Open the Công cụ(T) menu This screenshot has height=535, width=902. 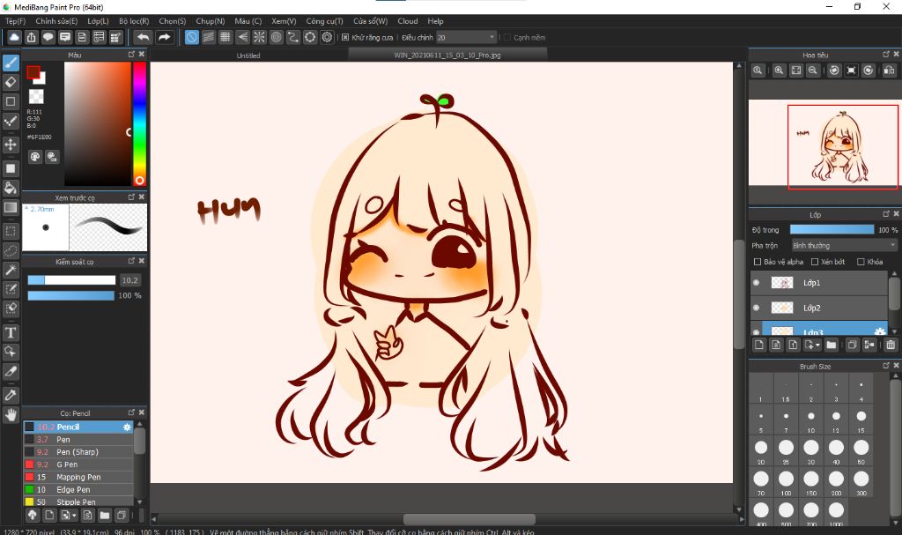[324, 21]
